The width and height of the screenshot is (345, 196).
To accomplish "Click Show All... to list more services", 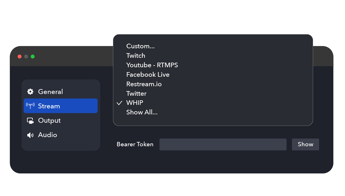I will point(142,112).
